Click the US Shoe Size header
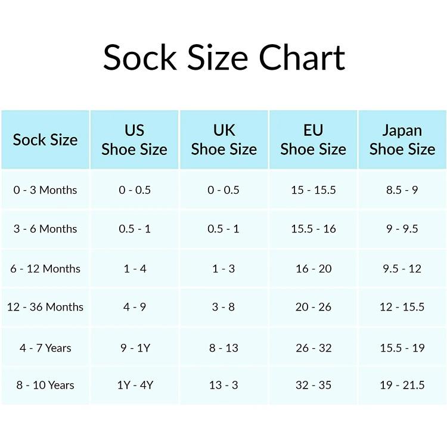Viewport: 447px width, 447px height. coord(134,140)
